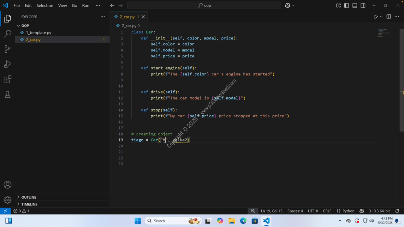Click the zoom magnifier status icon
This screenshot has height=227, width=404.
coord(253,211)
